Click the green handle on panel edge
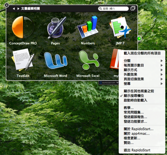 (139, 38)
